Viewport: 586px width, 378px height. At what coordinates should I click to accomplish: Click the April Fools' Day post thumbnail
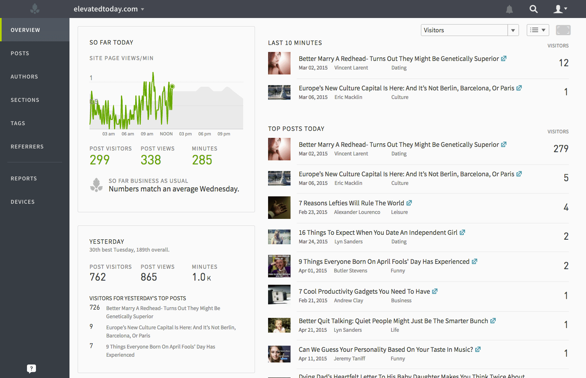click(279, 266)
